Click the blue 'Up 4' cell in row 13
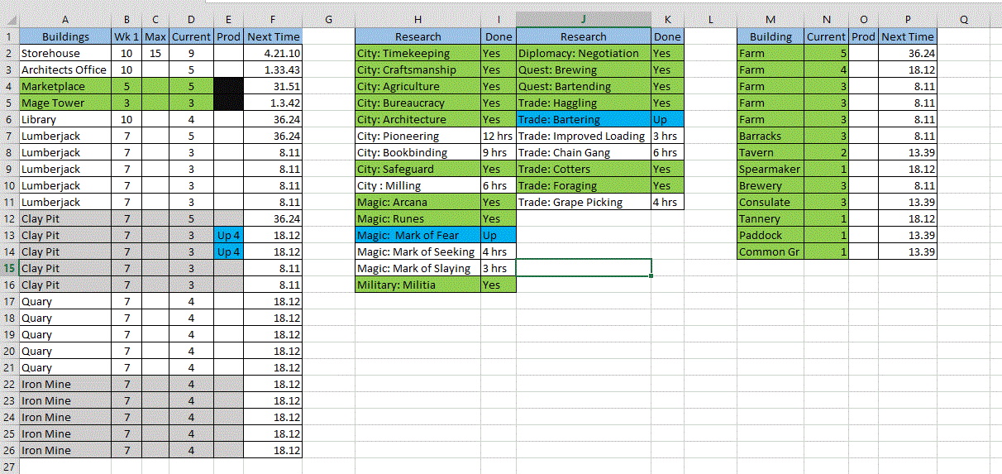Viewport: 1002px width, 474px height. point(228,235)
